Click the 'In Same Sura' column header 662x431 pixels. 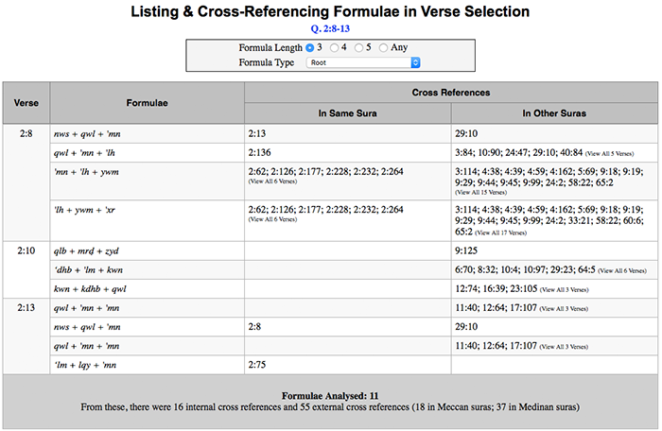click(x=347, y=113)
